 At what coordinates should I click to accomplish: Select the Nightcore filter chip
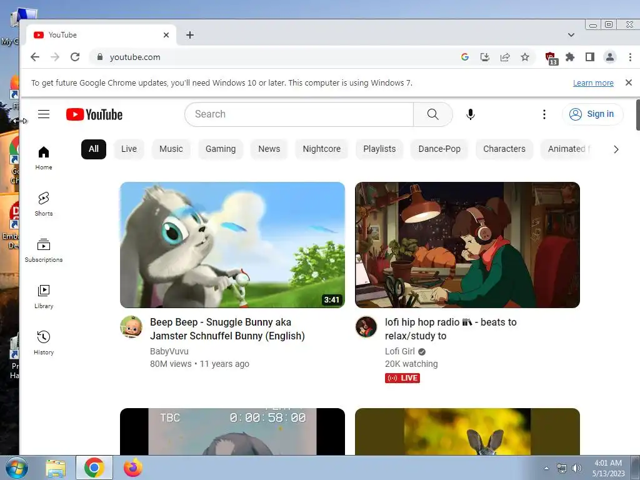[x=322, y=149]
